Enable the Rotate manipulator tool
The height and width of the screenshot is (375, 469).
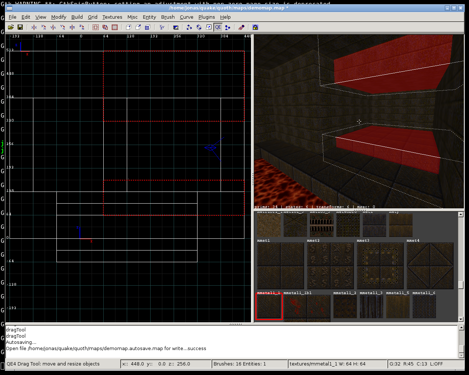[x=199, y=27]
